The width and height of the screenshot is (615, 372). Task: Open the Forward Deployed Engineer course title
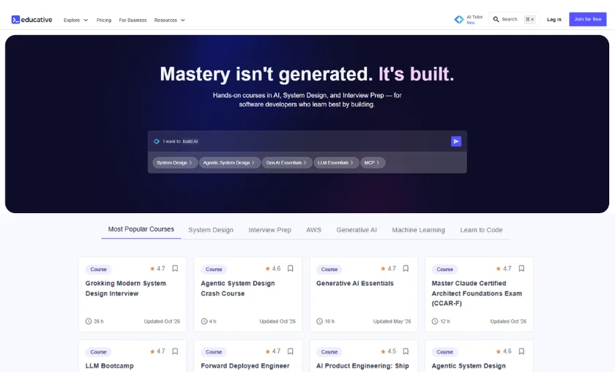pos(245,365)
